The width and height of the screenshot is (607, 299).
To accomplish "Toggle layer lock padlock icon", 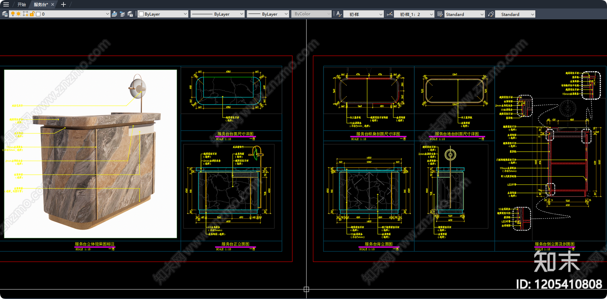I will click(x=32, y=14).
